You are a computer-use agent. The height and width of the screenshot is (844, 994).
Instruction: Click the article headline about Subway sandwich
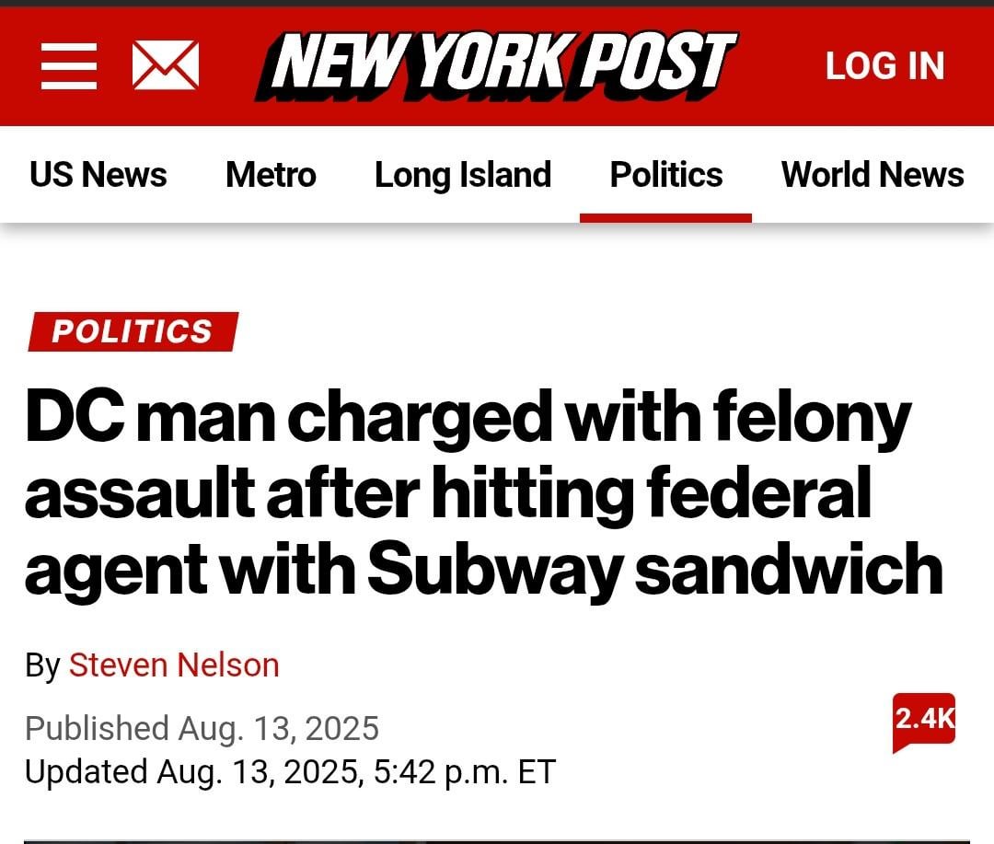point(484,492)
